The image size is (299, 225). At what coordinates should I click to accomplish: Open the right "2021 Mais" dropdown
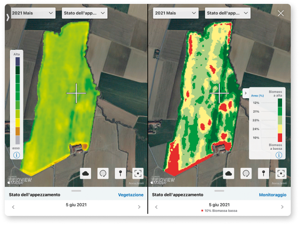[175, 13]
